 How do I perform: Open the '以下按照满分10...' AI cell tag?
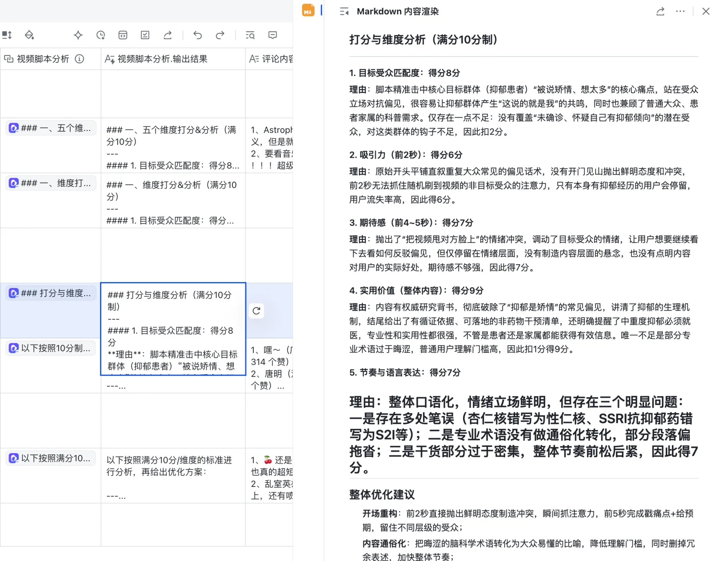click(51, 458)
